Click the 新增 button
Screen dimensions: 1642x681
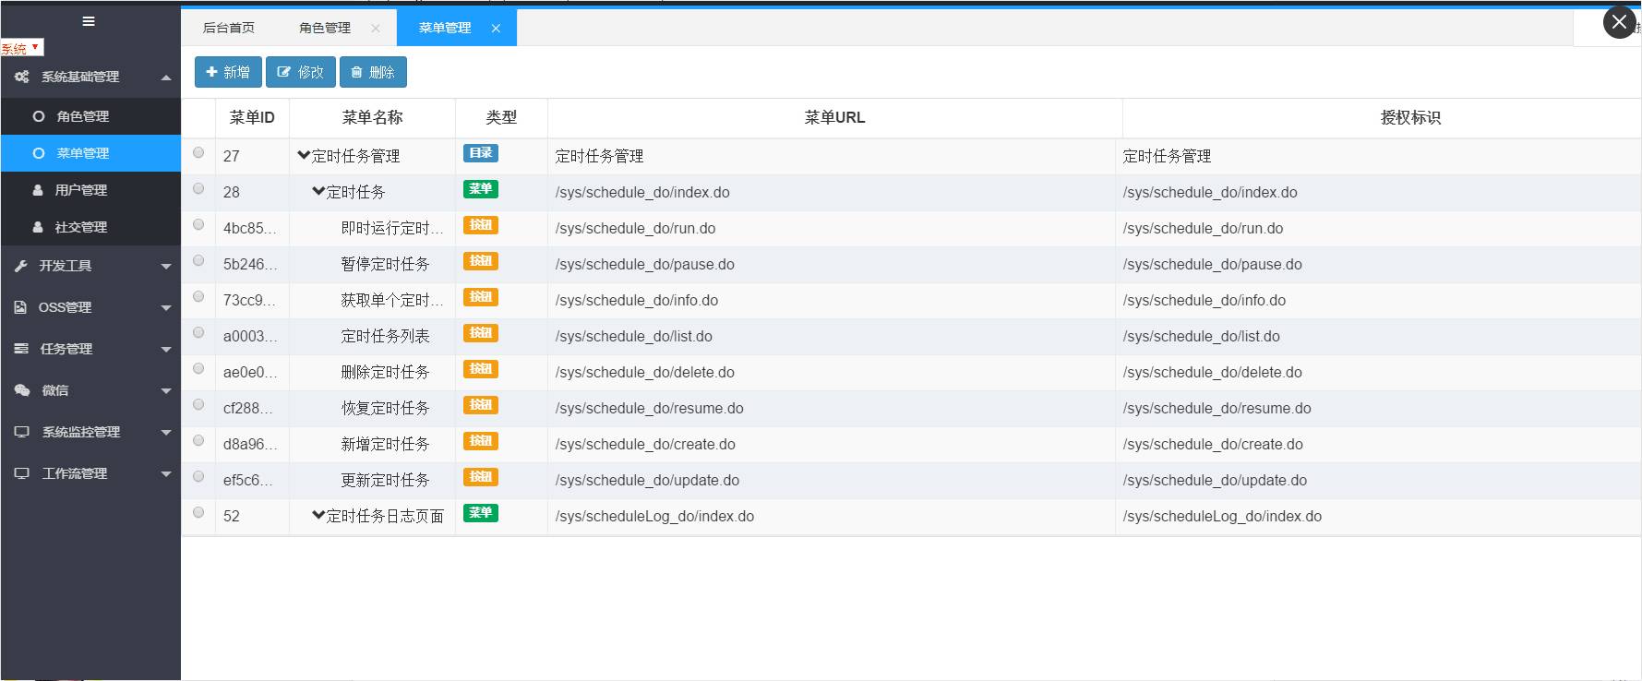228,72
